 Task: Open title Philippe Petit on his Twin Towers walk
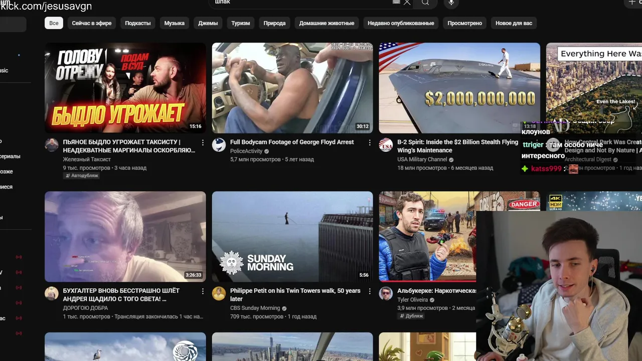pos(295,294)
